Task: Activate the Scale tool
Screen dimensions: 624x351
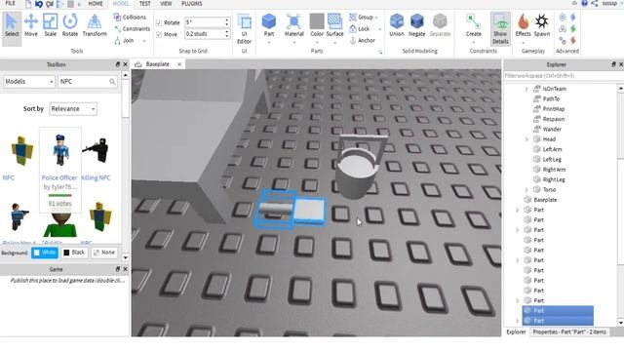Action: 50,25
